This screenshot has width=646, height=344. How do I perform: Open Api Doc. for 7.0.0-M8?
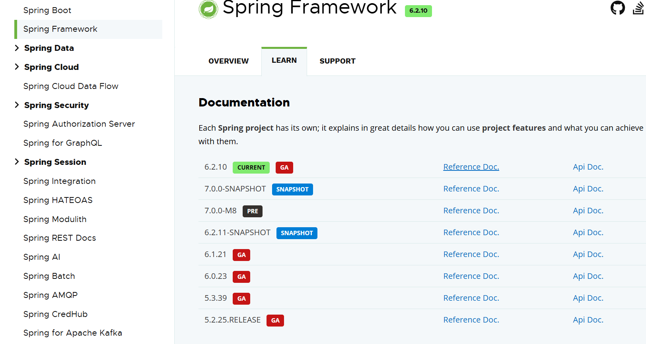(588, 211)
